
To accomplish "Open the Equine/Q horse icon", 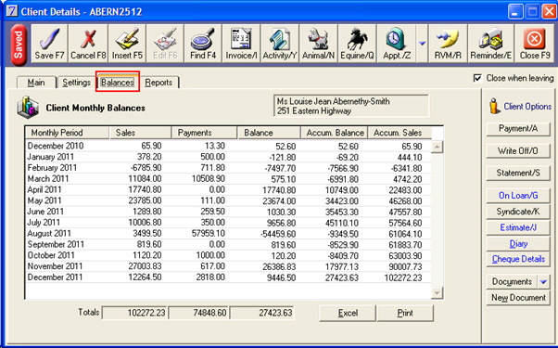I will (357, 44).
